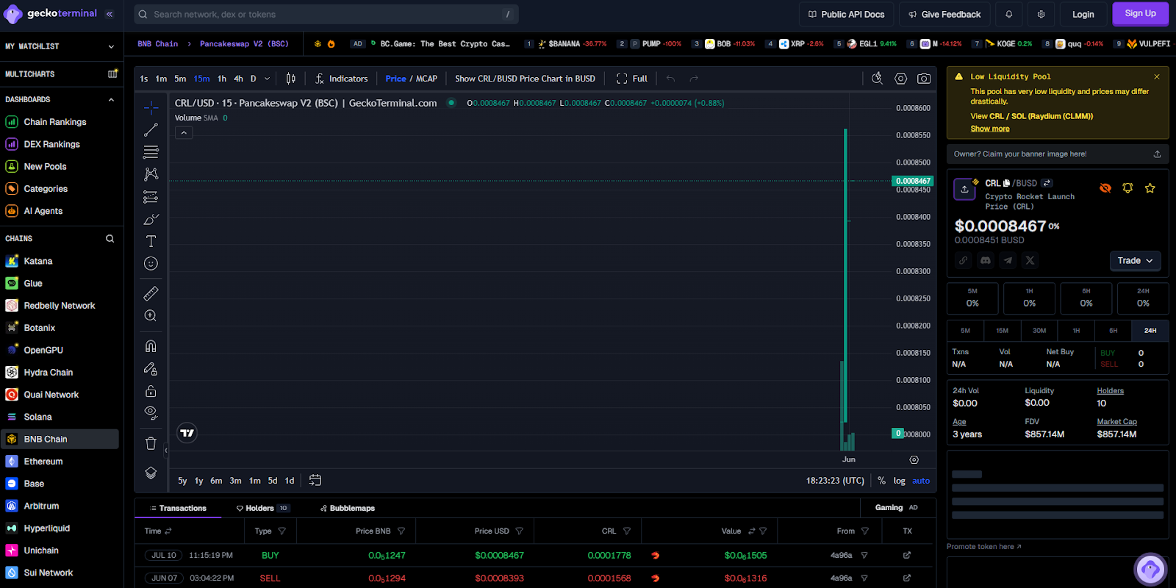Select the ruler measure tool
Viewport: 1176px width, 588px height.
click(x=151, y=293)
